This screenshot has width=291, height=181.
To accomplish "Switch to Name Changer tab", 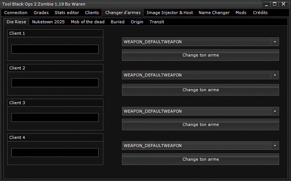I will point(214,13).
